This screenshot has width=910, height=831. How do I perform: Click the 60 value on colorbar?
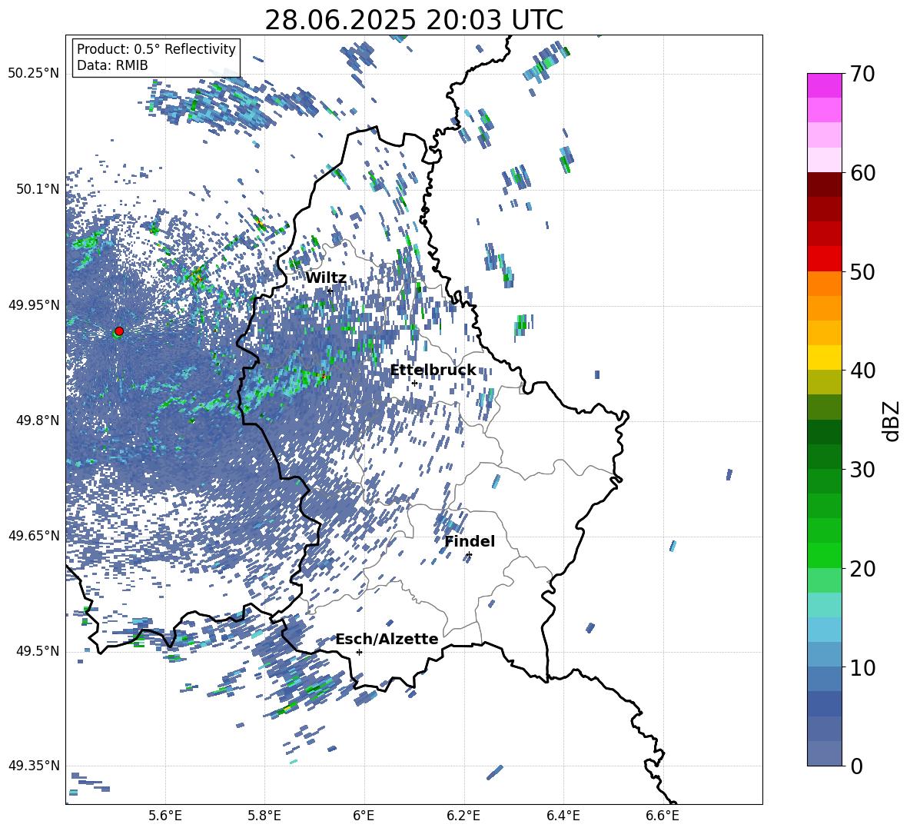click(863, 173)
